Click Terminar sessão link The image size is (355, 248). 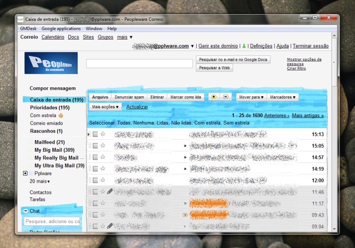(311, 46)
